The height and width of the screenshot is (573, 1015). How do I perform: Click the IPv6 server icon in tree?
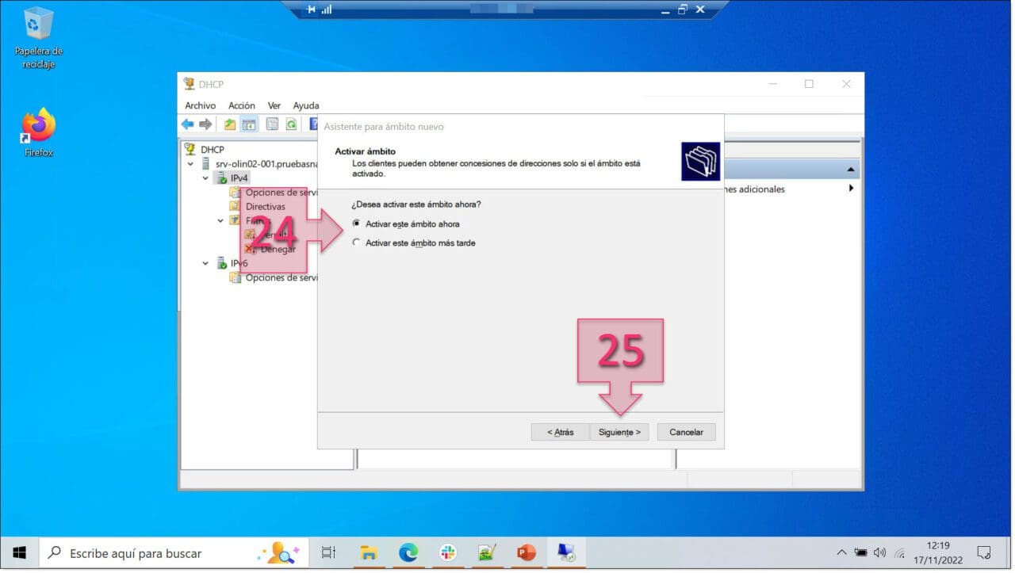point(220,263)
